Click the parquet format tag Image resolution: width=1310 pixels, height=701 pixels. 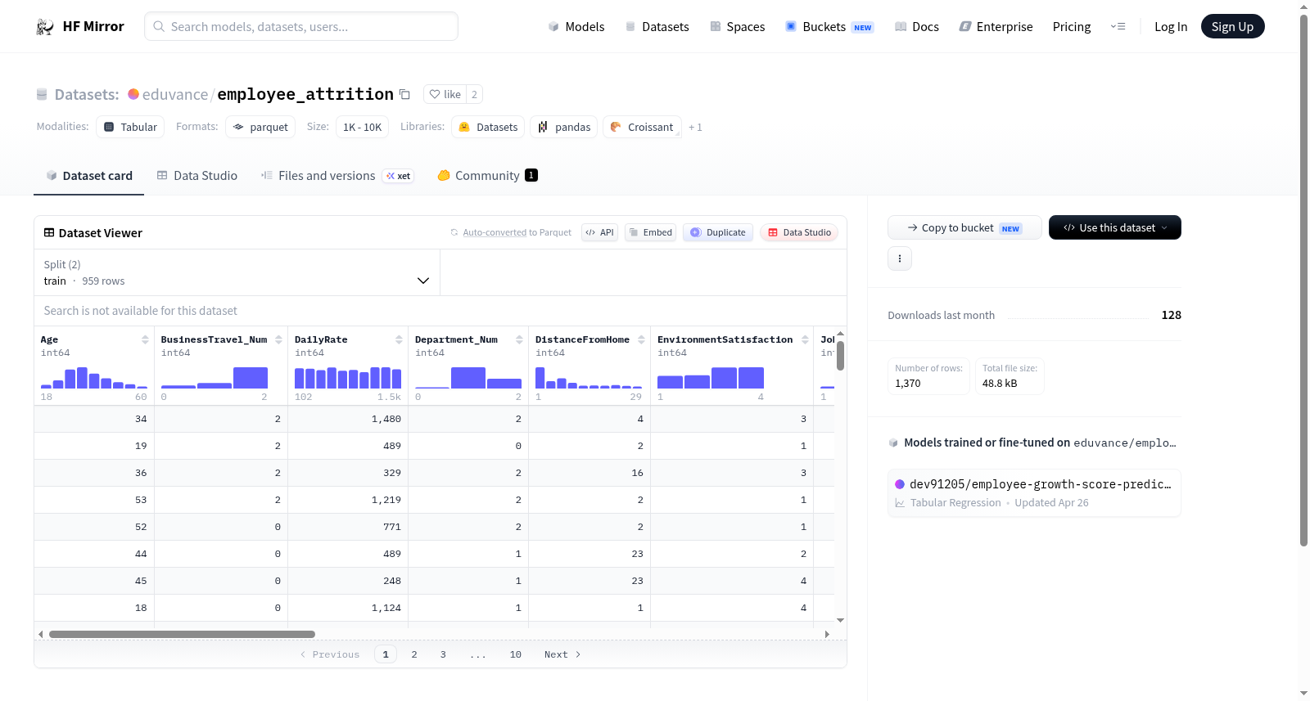260,127
